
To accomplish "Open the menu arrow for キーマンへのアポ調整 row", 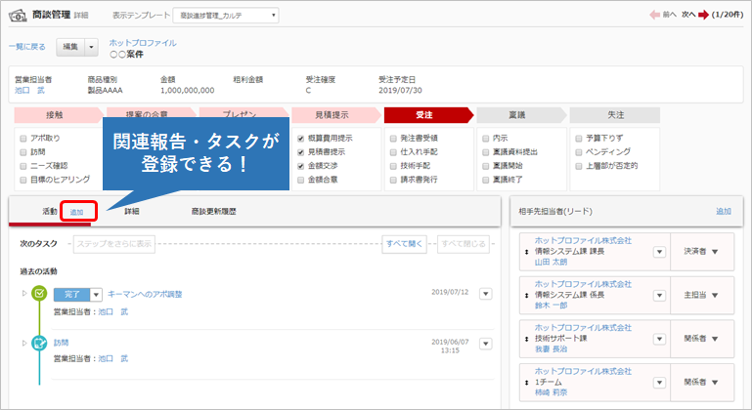I will pyautogui.click(x=486, y=294).
